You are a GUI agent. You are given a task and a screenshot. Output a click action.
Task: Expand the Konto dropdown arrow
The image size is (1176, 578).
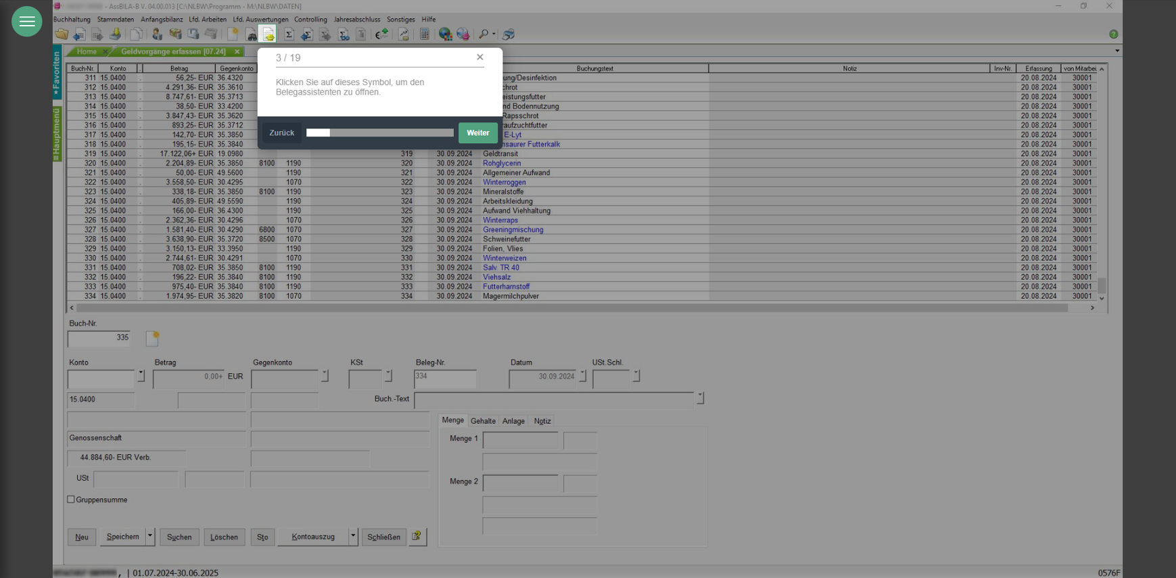tap(141, 375)
